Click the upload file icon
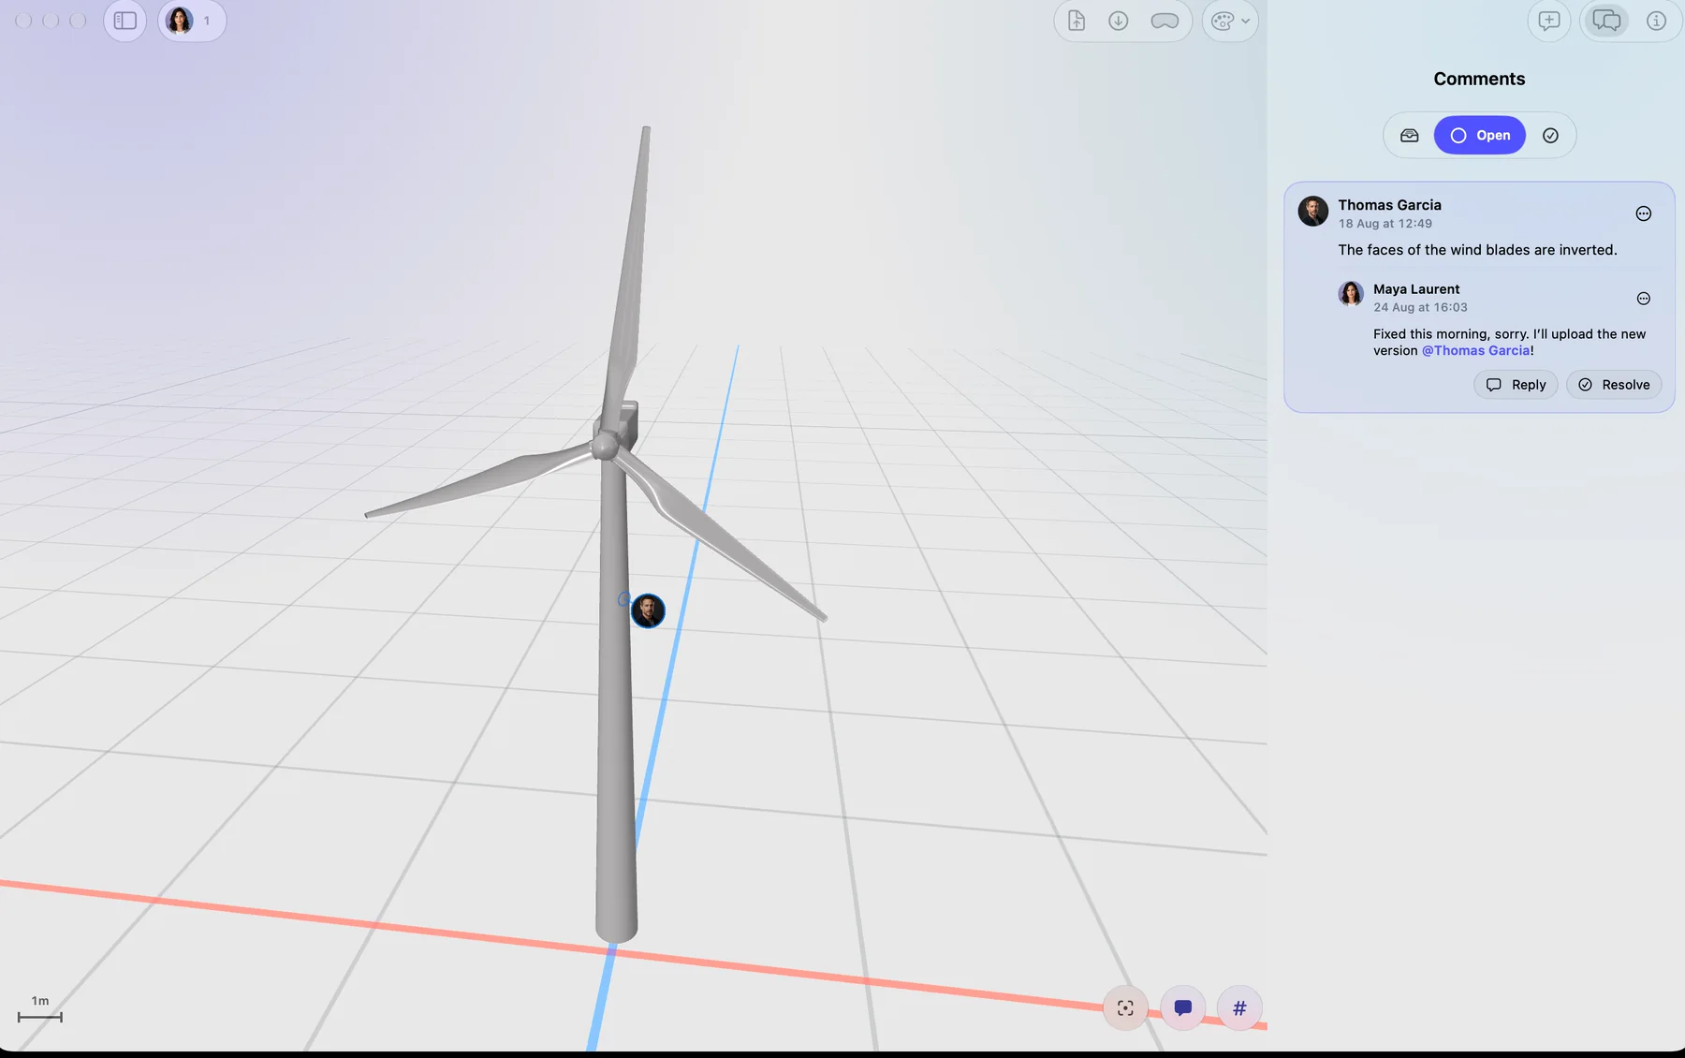The image size is (1685, 1058). (1077, 21)
